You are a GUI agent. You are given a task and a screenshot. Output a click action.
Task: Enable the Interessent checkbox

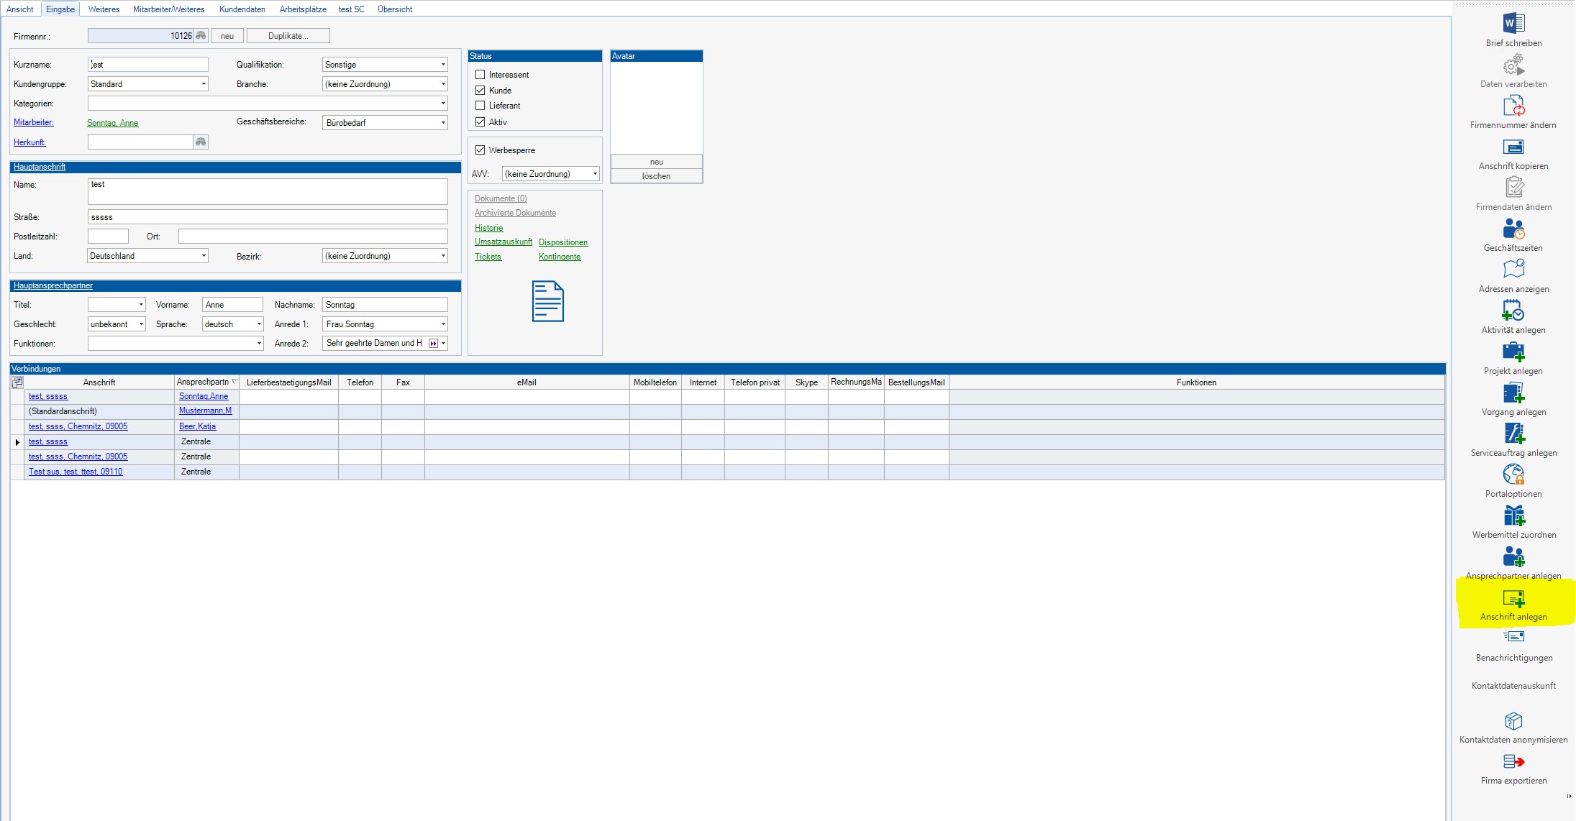(x=480, y=75)
